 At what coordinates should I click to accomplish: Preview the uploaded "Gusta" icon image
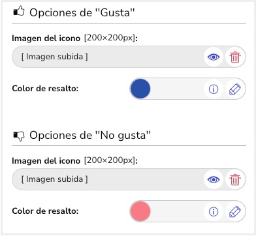[x=214, y=57]
